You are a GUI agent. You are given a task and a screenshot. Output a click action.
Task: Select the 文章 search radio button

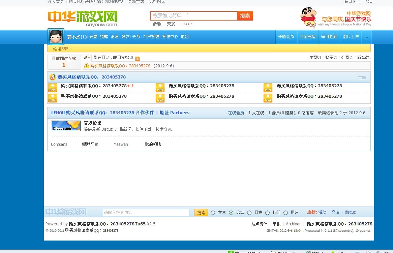(213, 213)
